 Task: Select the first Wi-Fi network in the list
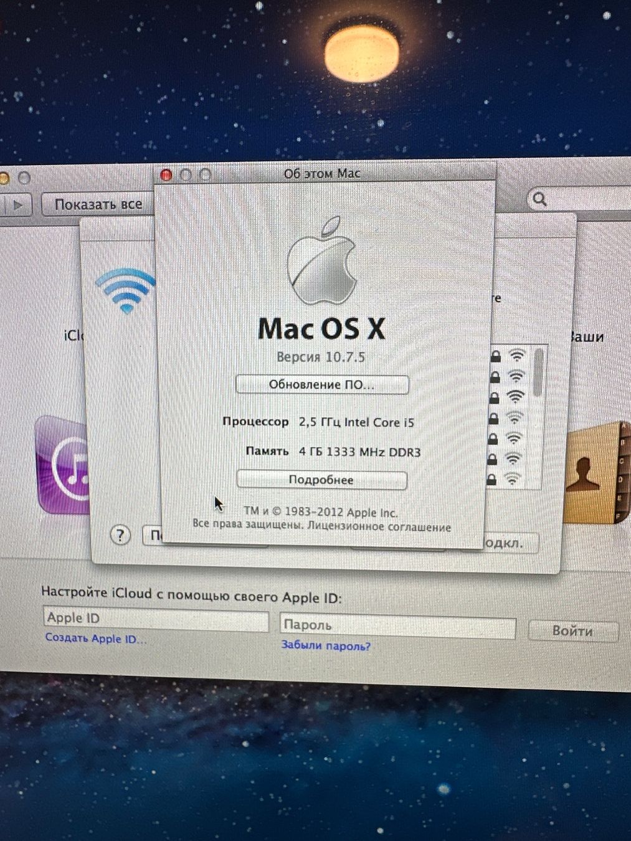[510, 356]
